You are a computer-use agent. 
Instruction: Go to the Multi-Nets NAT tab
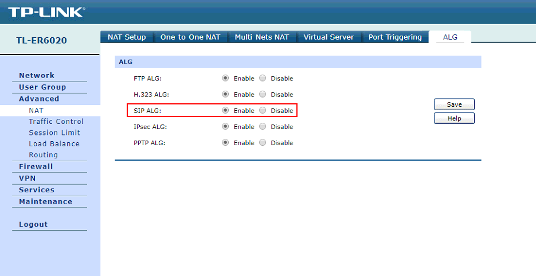(x=261, y=37)
